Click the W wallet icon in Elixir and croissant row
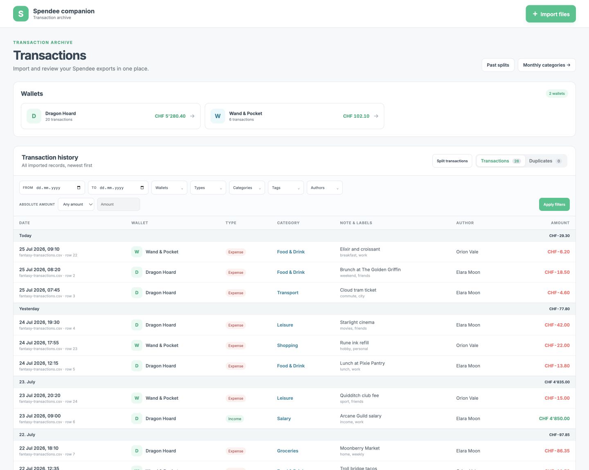The image size is (589, 470). point(137,252)
